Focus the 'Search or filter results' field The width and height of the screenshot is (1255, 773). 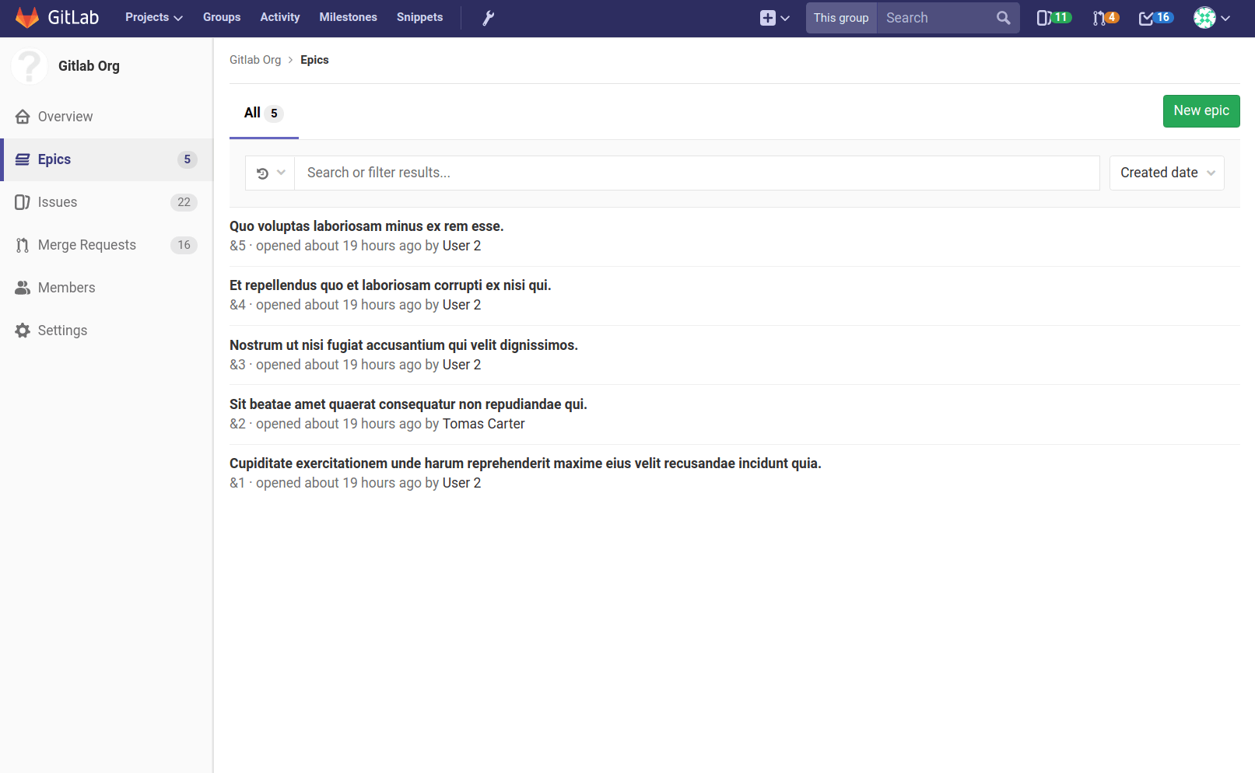tap(696, 173)
